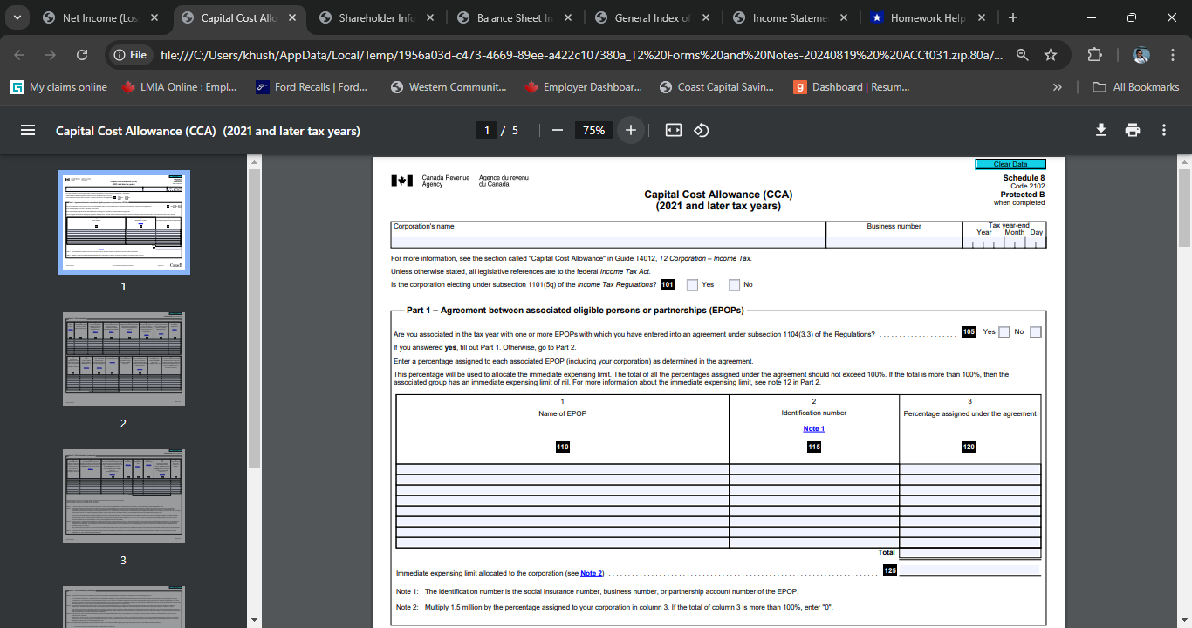The width and height of the screenshot is (1192, 628).
Task: Click the Business number field
Action: (x=894, y=242)
